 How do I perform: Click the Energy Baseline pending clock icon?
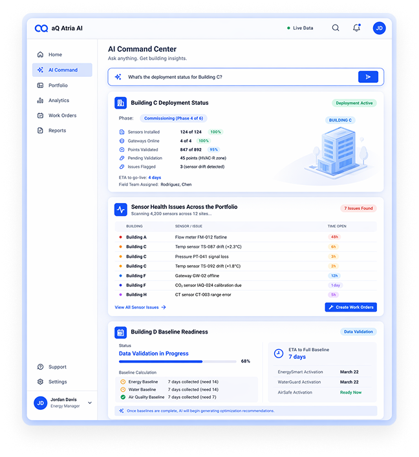pos(123,381)
